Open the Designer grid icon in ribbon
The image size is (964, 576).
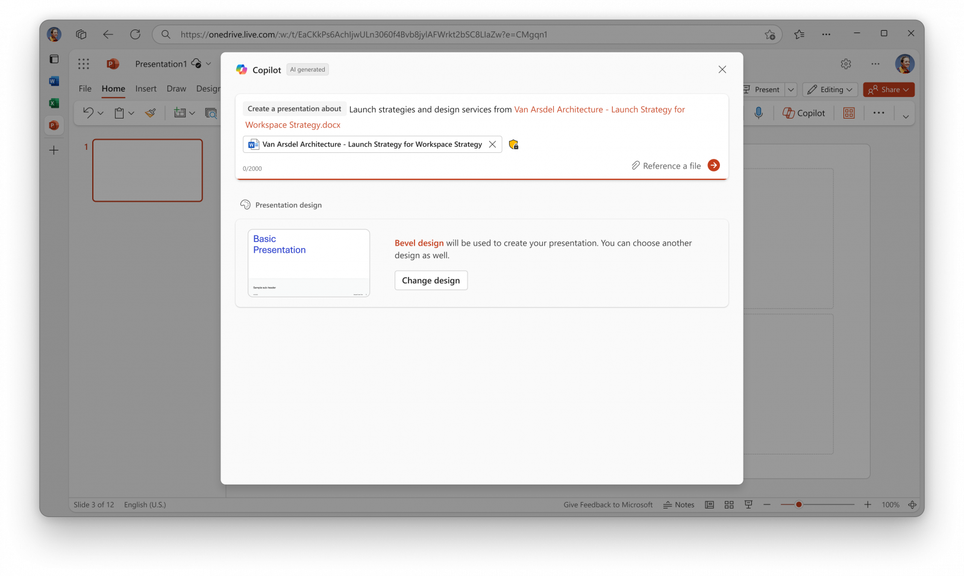849,113
